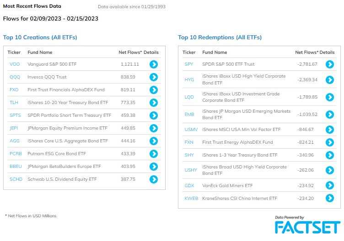
Task: Open details arrow for iShares MSCI USA Min Vol
Action: 330,130
